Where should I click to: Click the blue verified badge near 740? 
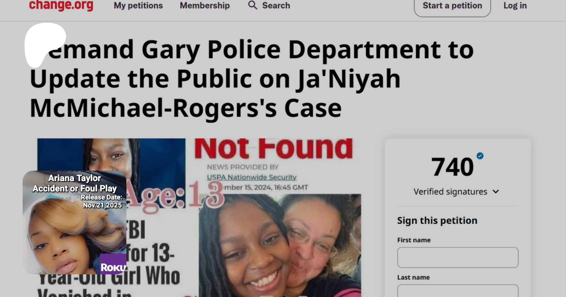pyautogui.click(x=480, y=156)
